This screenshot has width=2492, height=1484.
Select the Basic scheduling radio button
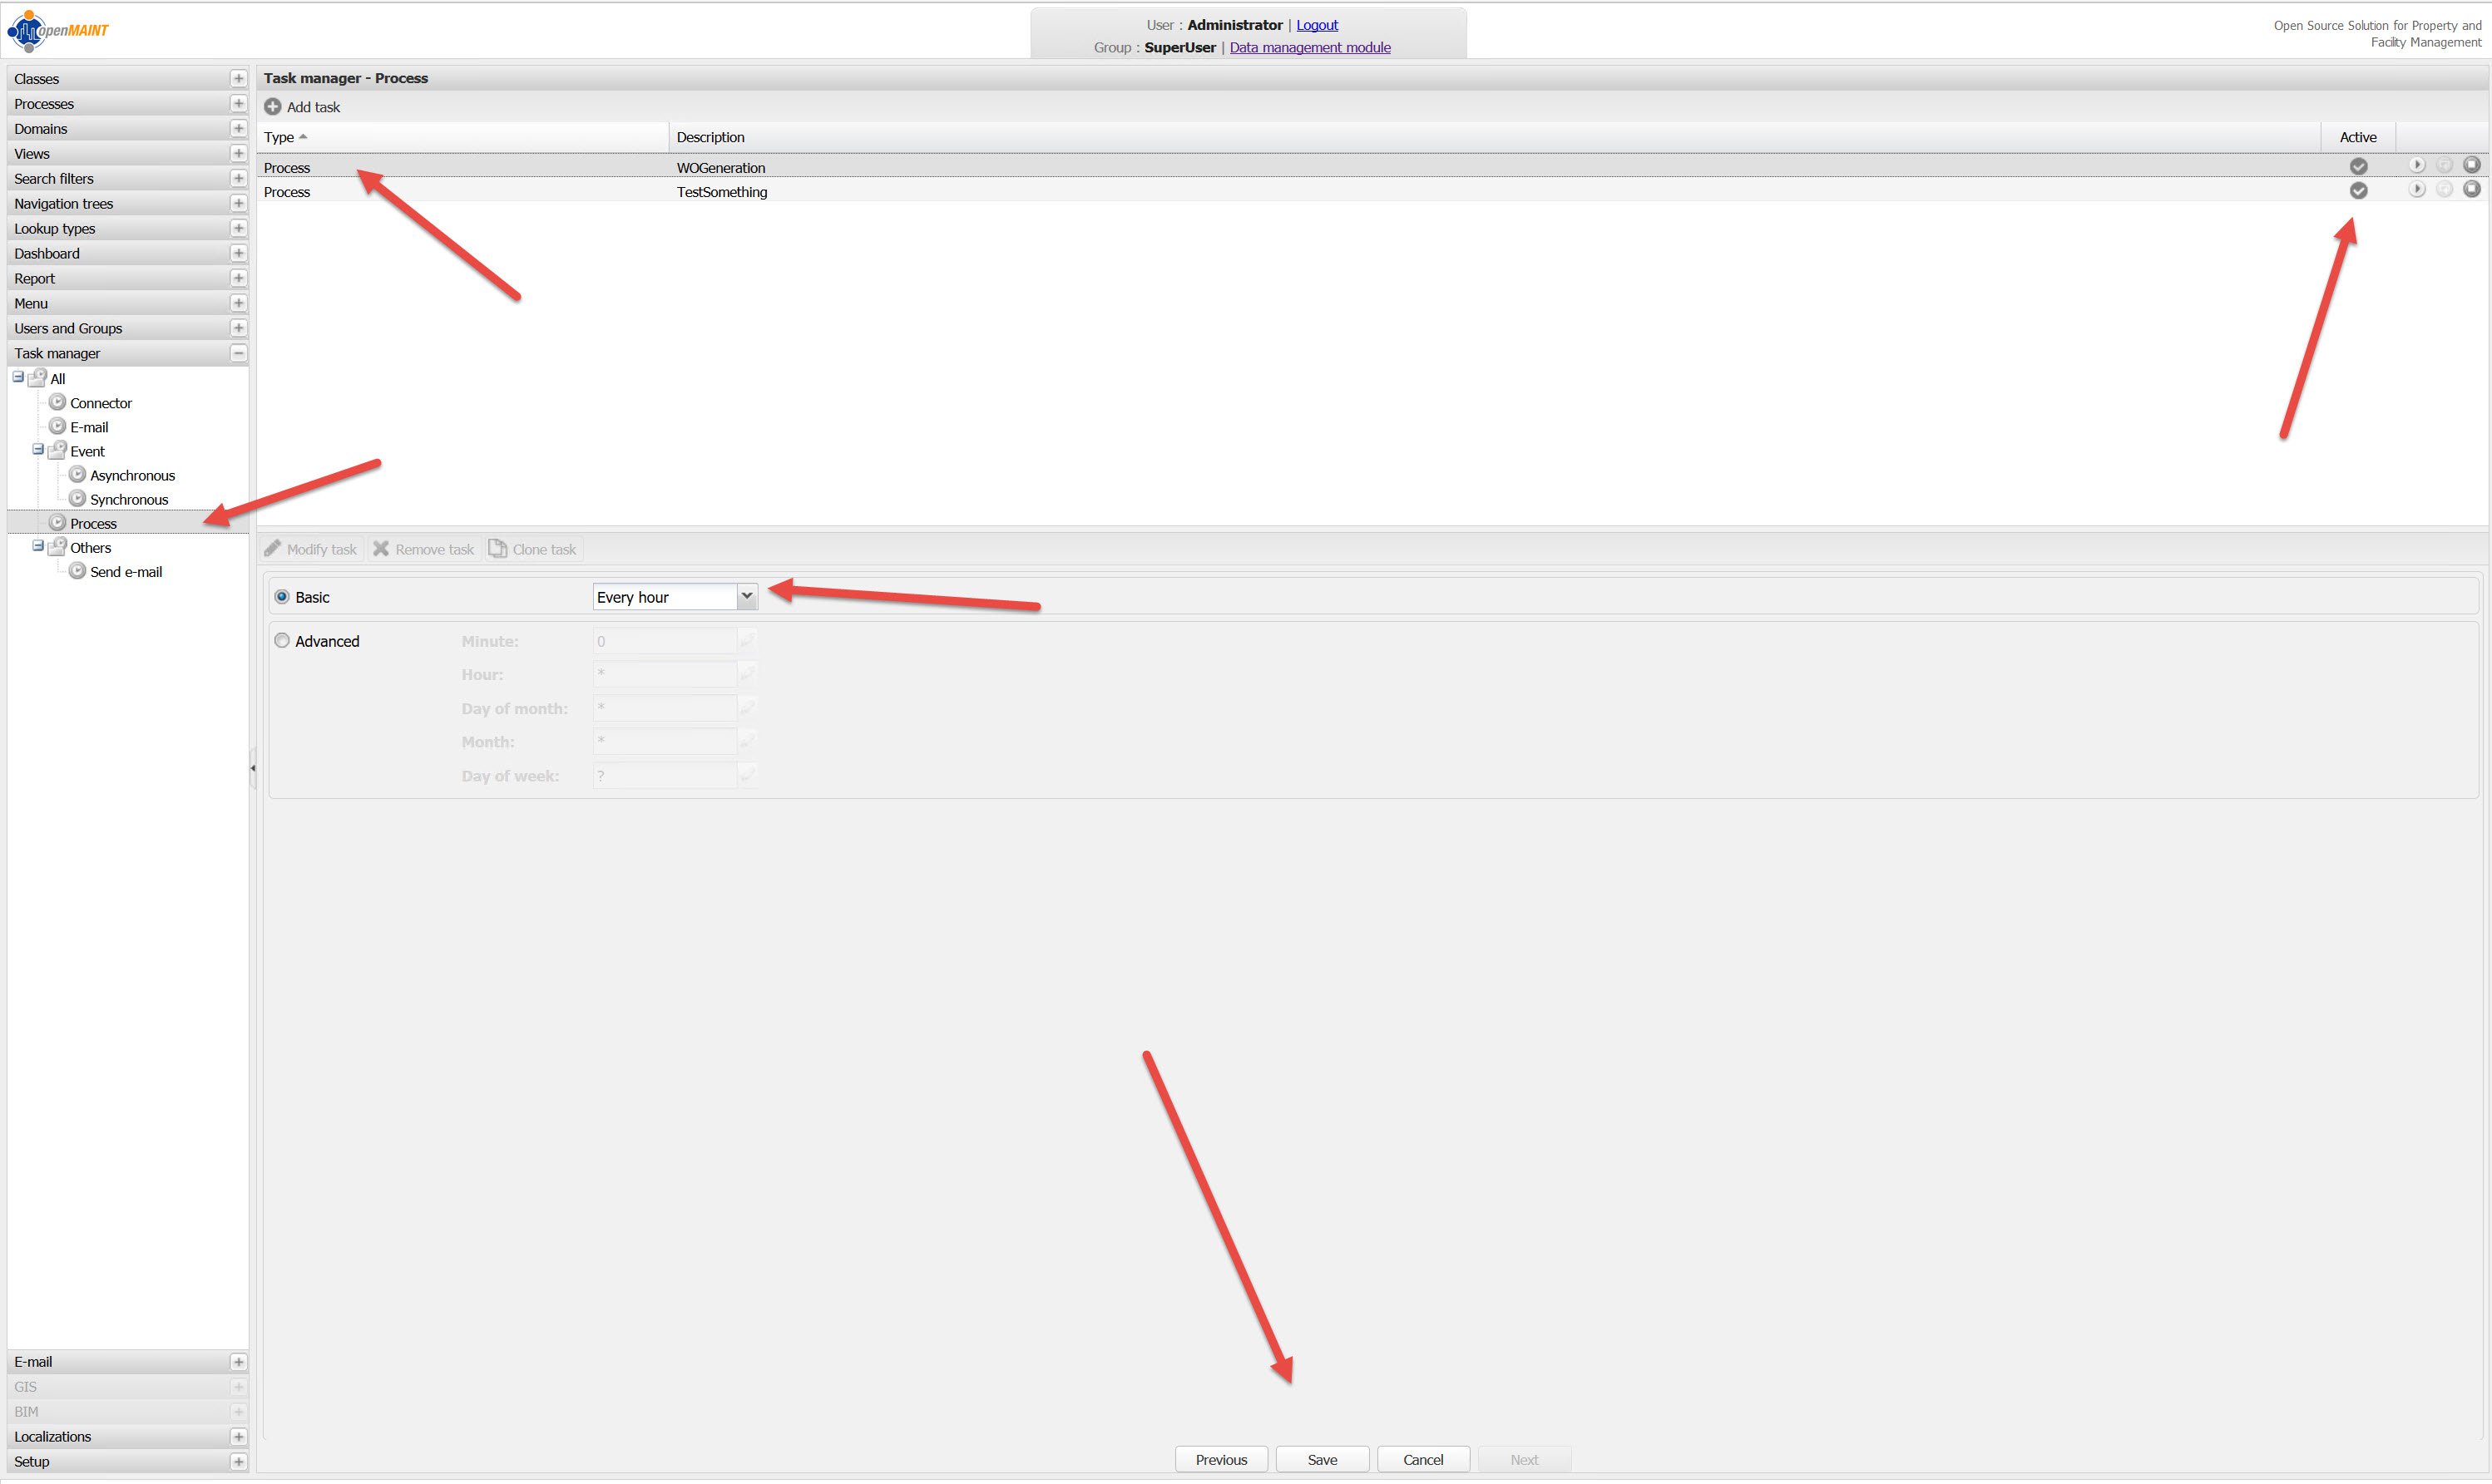(282, 597)
